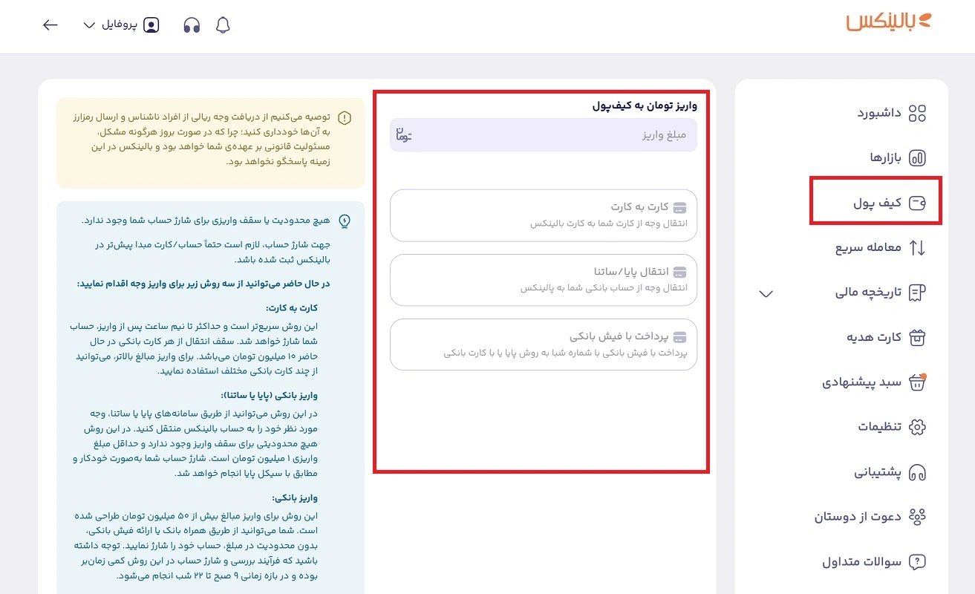This screenshot has height=594, width=975.
Task: Click the description انتقال وجه از حساب بانکی شما به بالینکس
Action: (x=604, y=287)
